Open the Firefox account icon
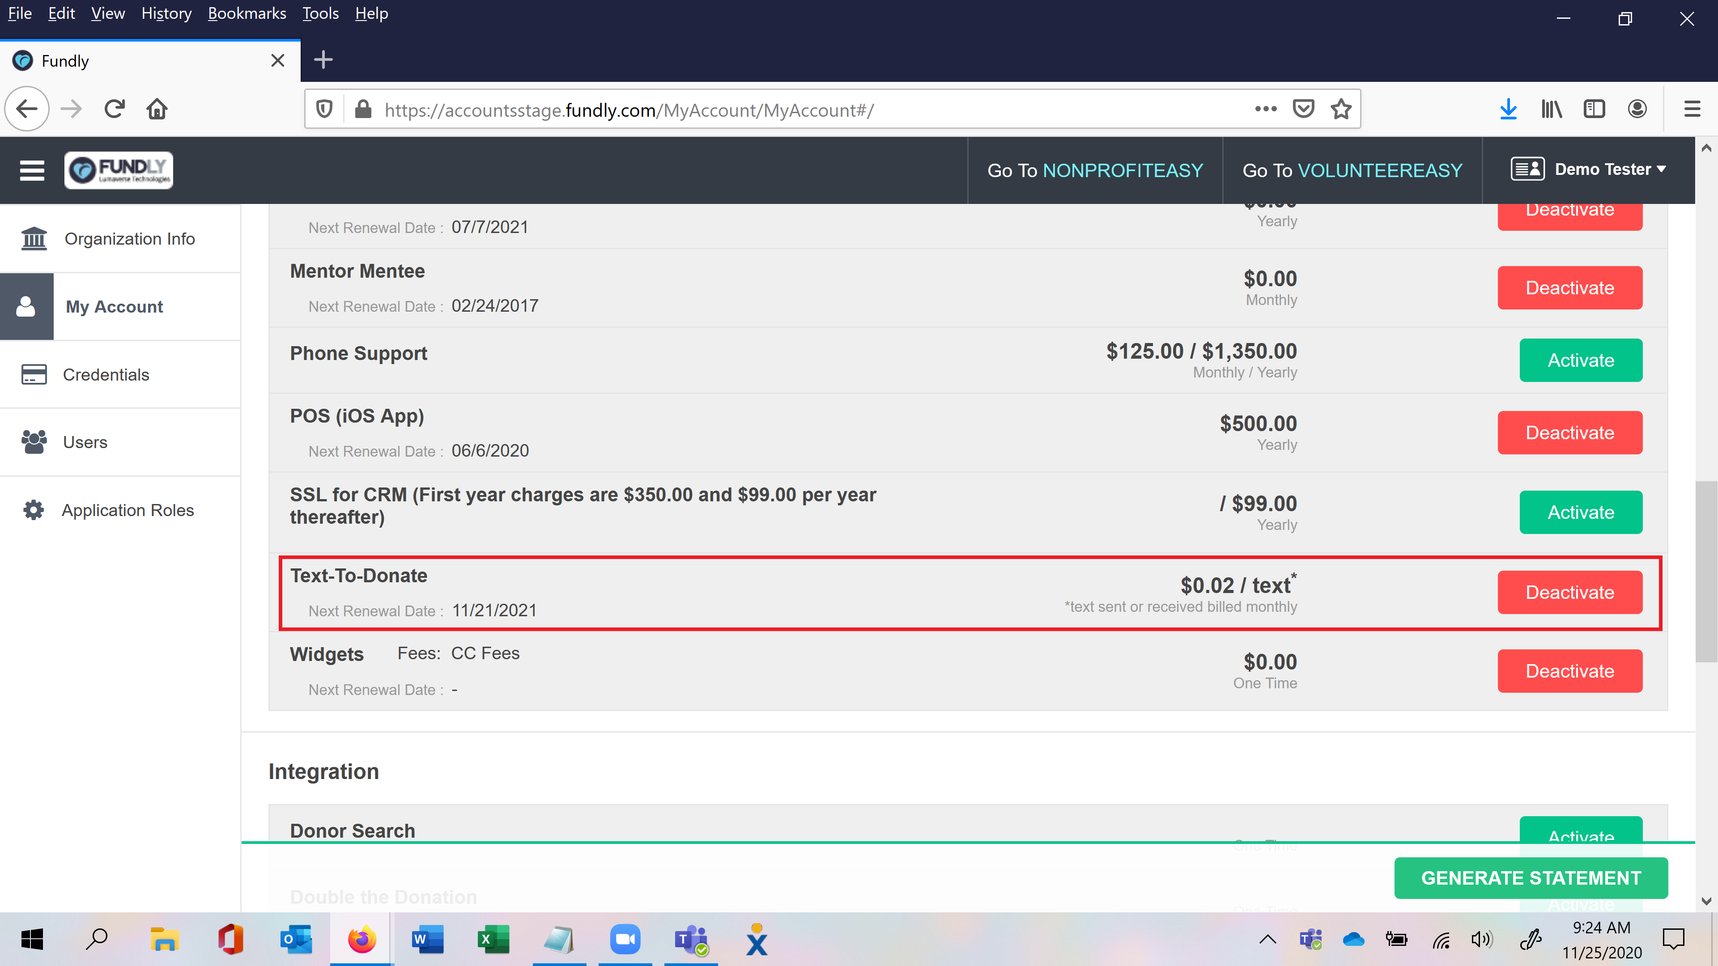Screen dimensions: 1718x966 pyautogui.click(x=1637, y=109)
